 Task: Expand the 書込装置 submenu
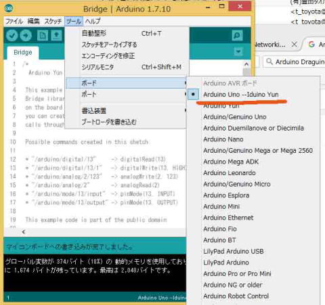coord(127,110)
